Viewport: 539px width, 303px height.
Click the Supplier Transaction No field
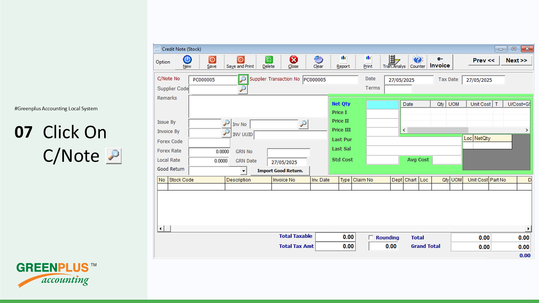(x=330, y=80)
